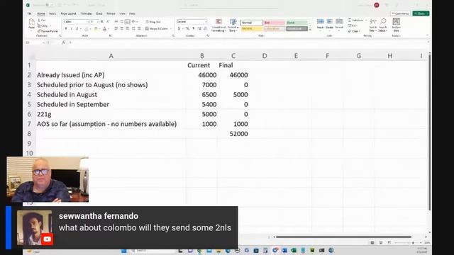
Task: Click the Copy command
Action: pos(43,25)
